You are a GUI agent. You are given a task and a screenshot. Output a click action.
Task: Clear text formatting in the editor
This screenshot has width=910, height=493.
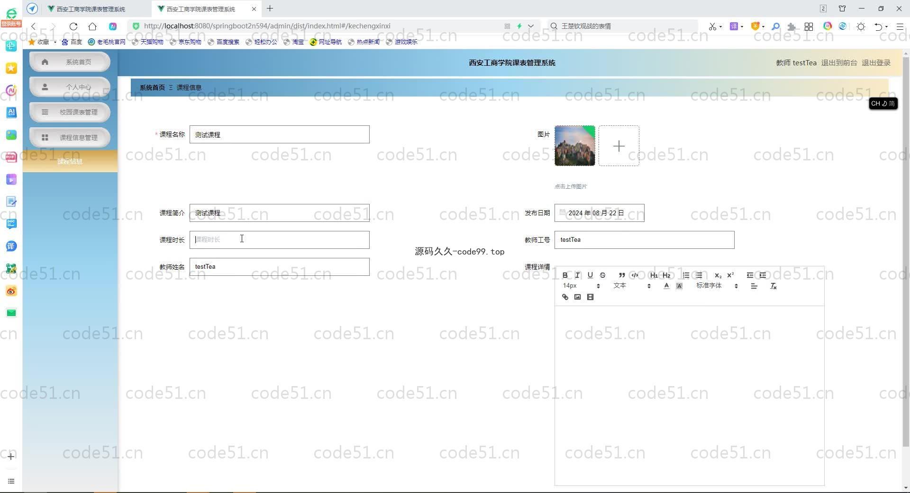[x=773, y=286]
